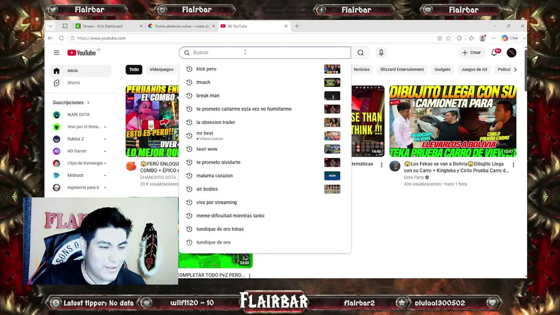
Task: Select the Todo filter chip
Action: coord(134,70)
